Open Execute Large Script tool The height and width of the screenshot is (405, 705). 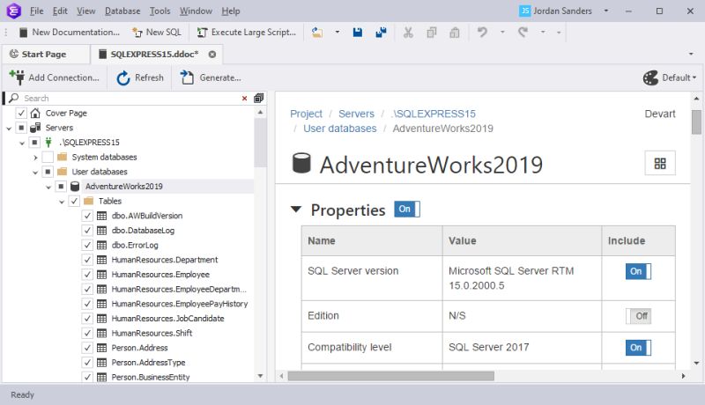pos(247,33)
